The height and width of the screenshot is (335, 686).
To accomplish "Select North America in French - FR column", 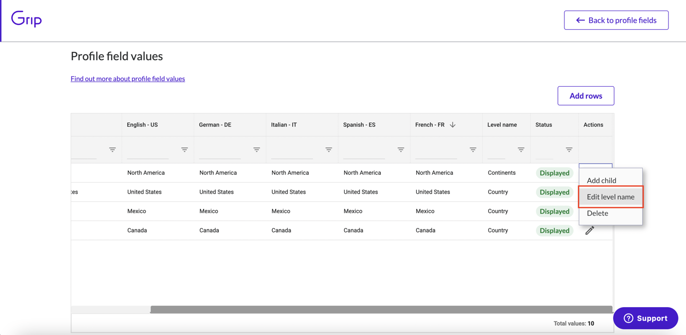I will point(434,173).
